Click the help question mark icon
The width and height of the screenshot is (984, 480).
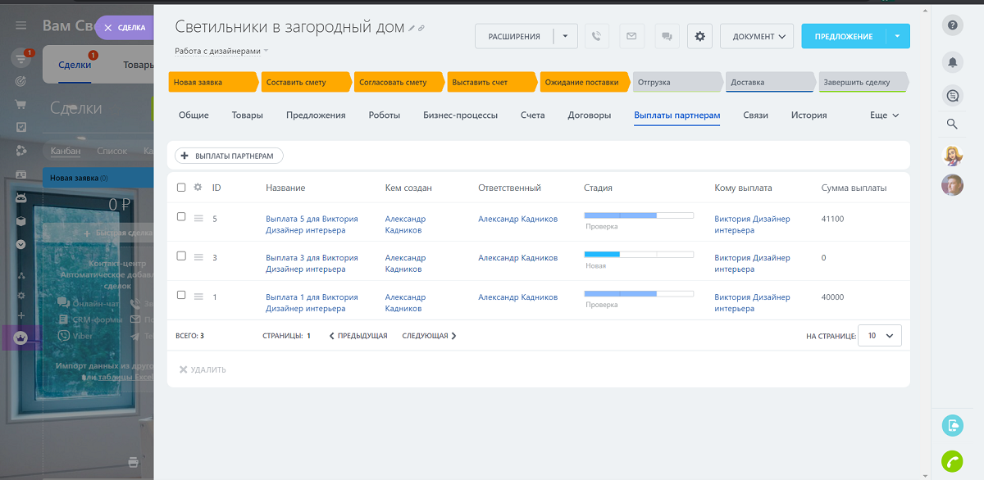click(x=952, y=25)
